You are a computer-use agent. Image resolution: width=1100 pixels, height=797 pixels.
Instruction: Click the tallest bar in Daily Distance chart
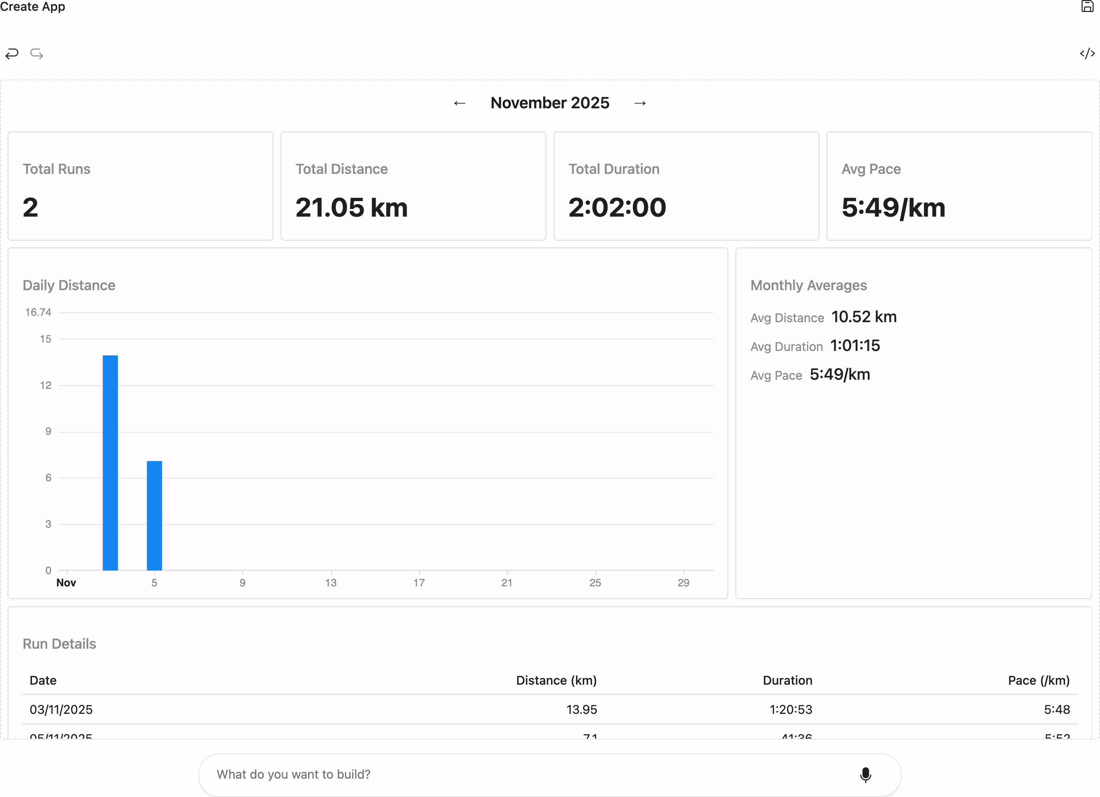pyautogui.click(x=110, y=462)
